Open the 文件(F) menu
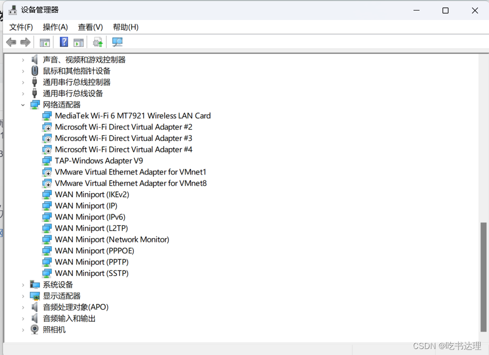 click(x=21, y=27)
